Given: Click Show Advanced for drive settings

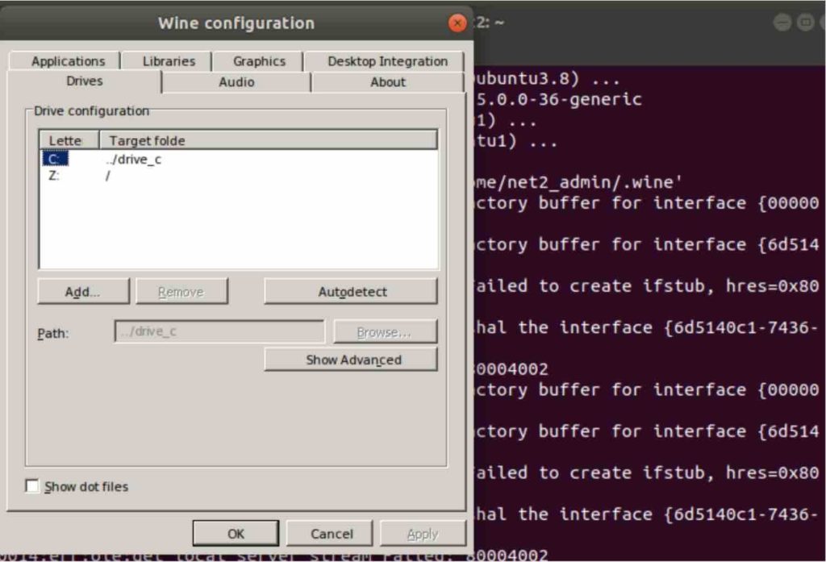Looking at the screenshot, I should 350,360.
